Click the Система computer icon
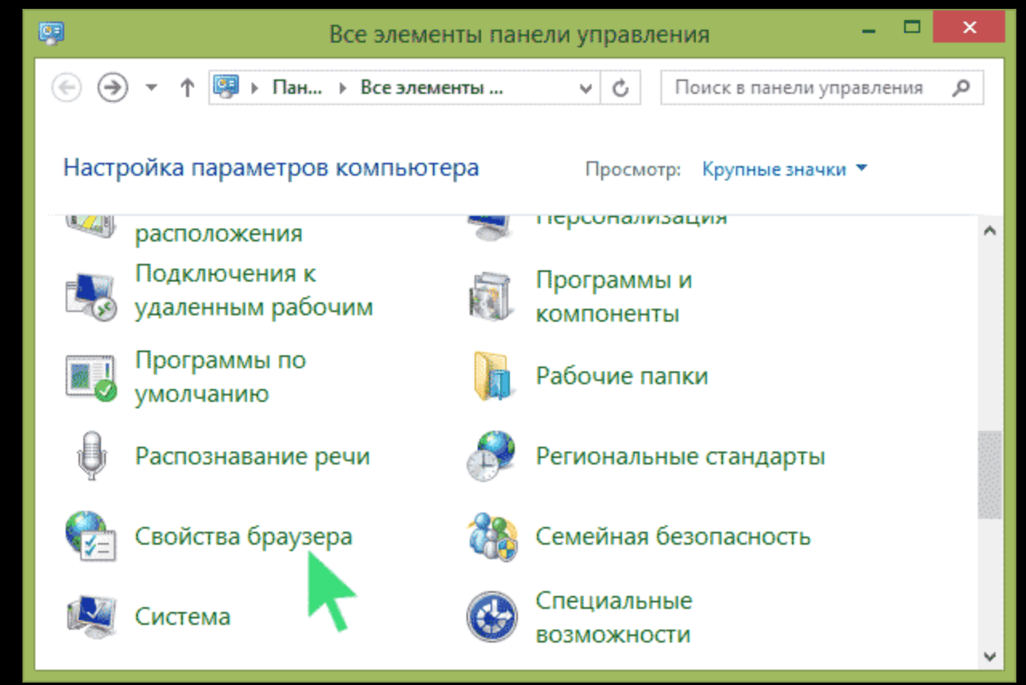This screenshot has width=1026, height=685. [90, 616]
